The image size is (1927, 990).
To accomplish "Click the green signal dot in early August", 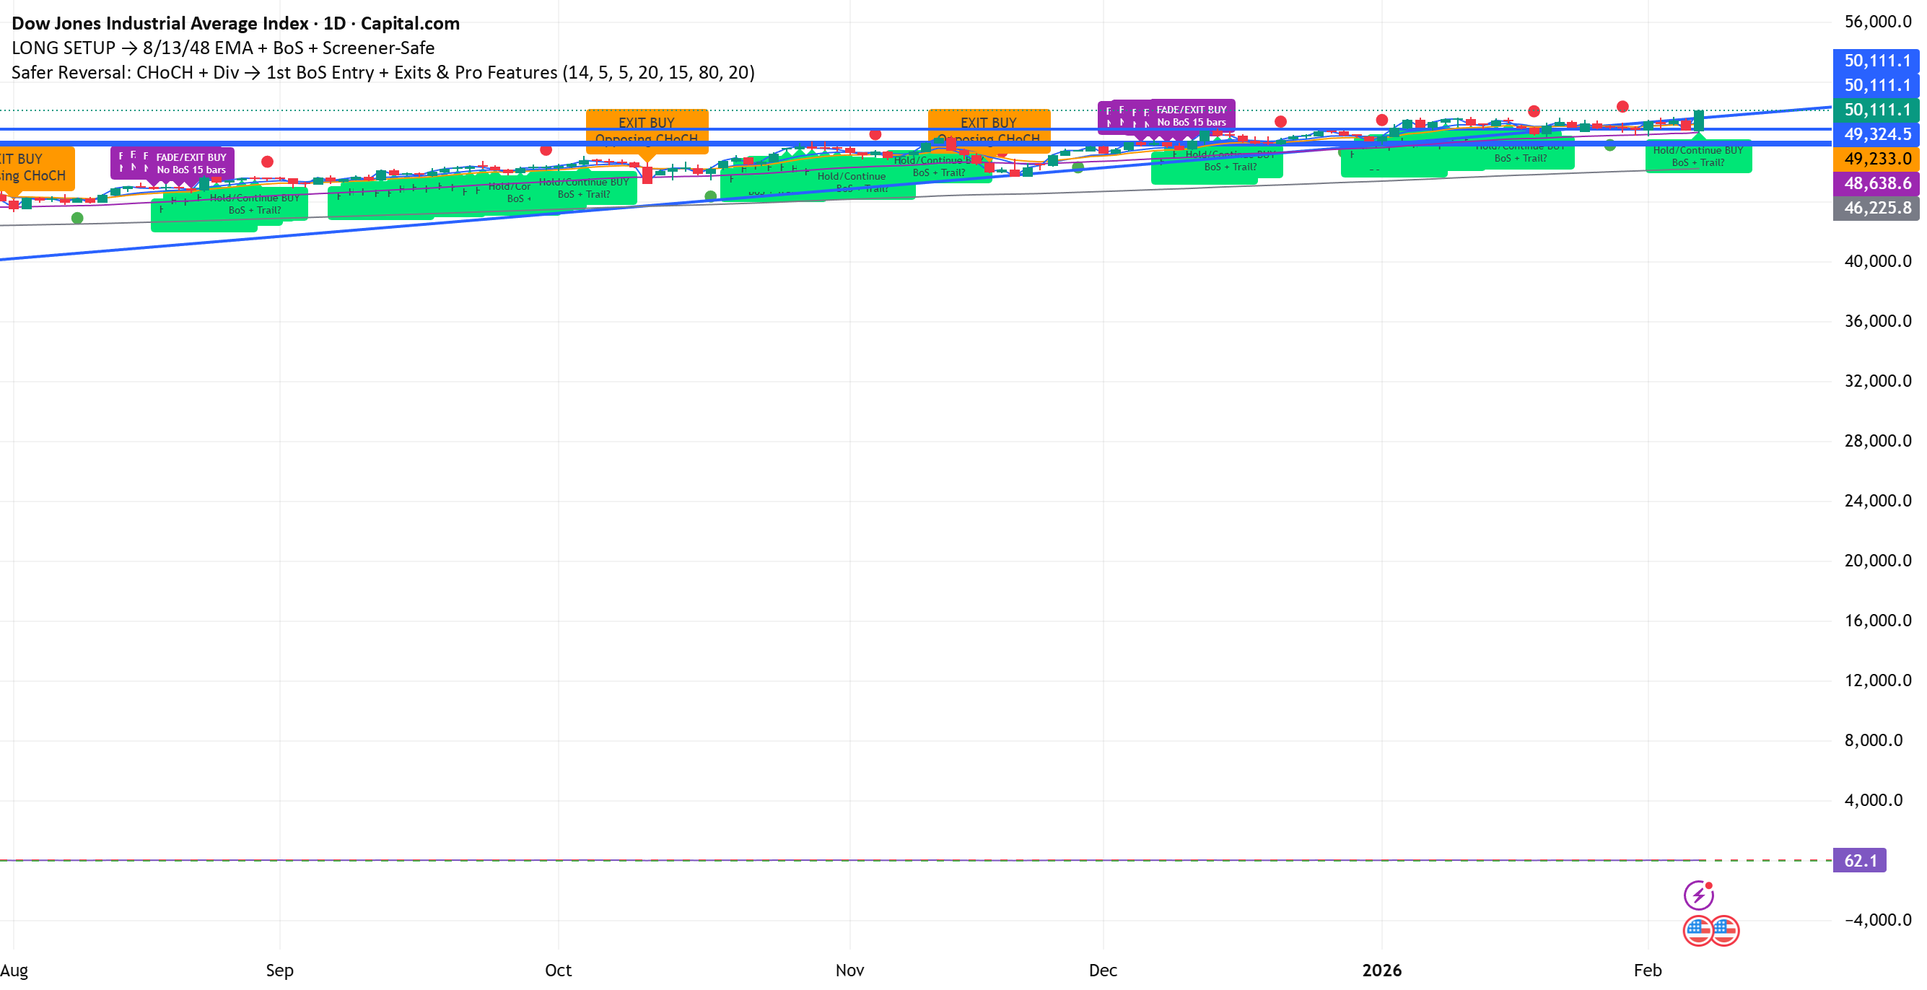I will tap(77, 219).
